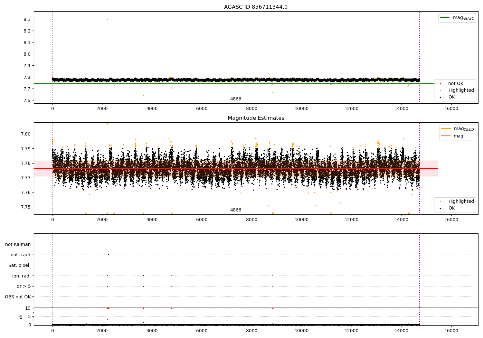
Task: Click the black marker in the 'not track' row
Action: [x=109, y=255]
